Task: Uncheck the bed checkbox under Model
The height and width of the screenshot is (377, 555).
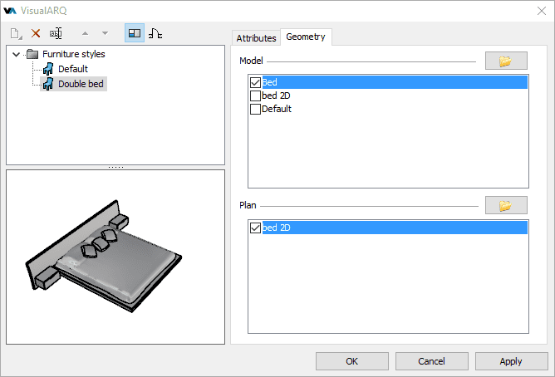Action: tap(255, 83)
